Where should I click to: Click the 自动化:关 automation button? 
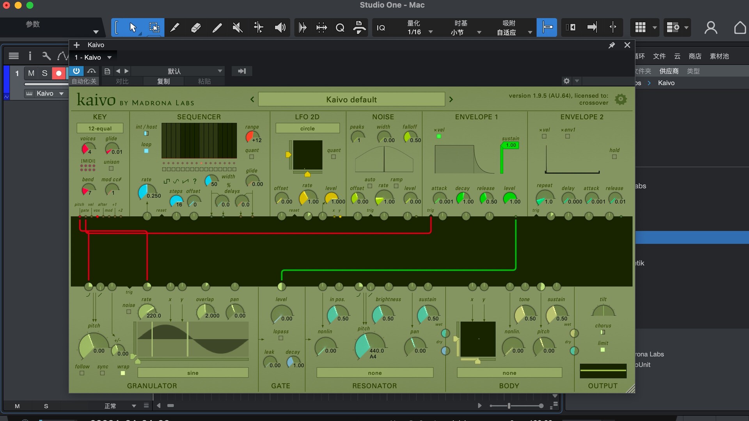click(x=84, y=81)
